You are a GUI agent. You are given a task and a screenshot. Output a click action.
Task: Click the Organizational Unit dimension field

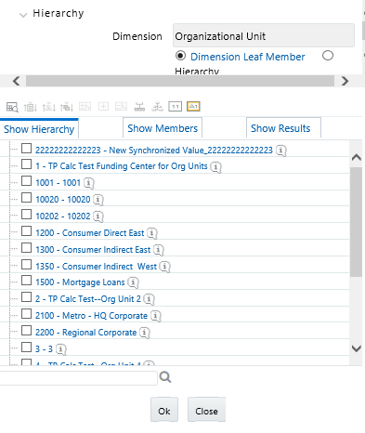point(264,35)
